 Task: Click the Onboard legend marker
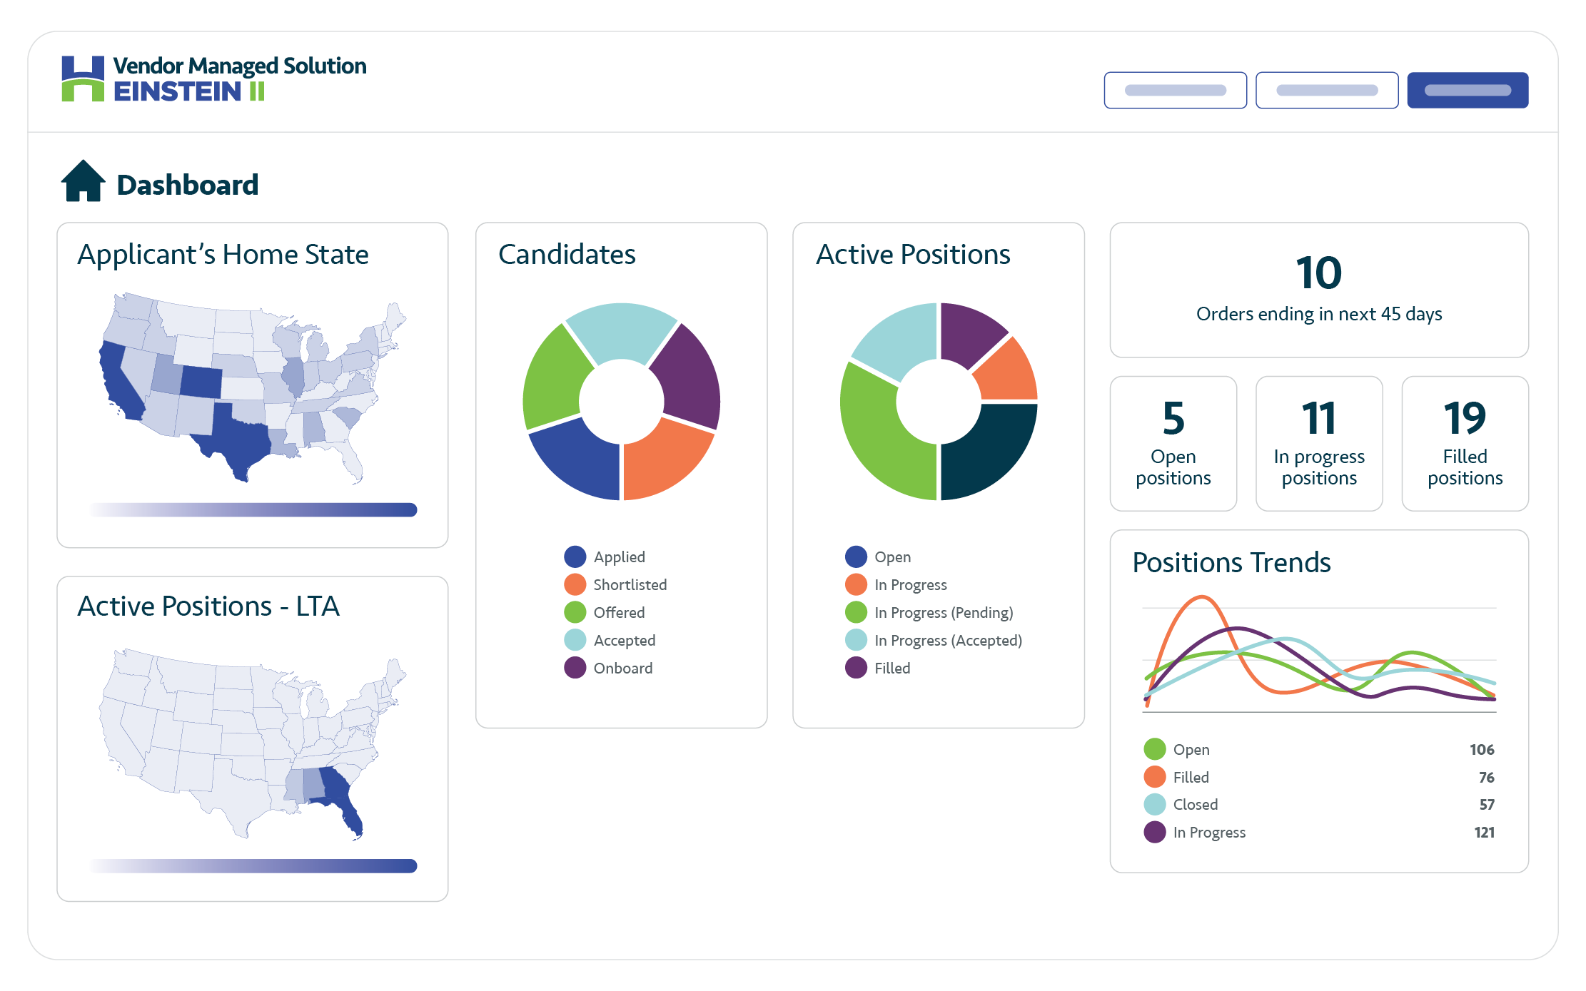click(x=575, y=668)
